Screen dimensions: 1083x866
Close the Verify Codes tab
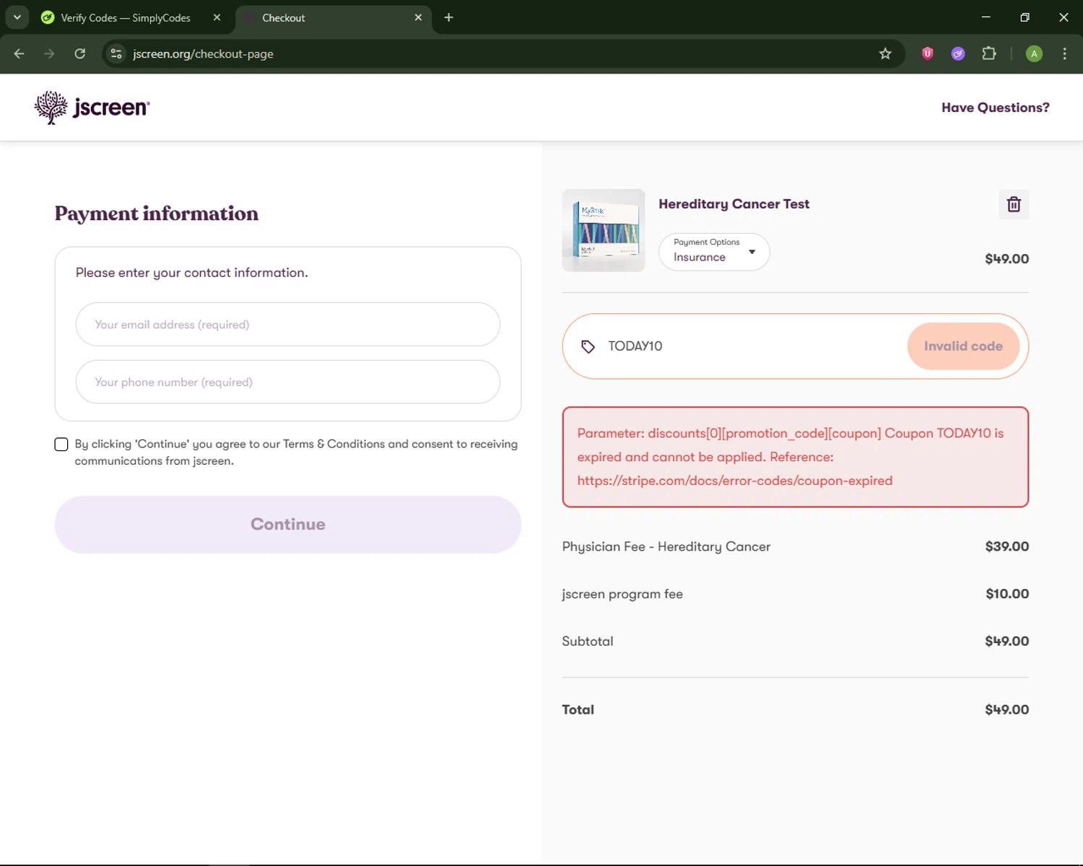pos(217,17)
